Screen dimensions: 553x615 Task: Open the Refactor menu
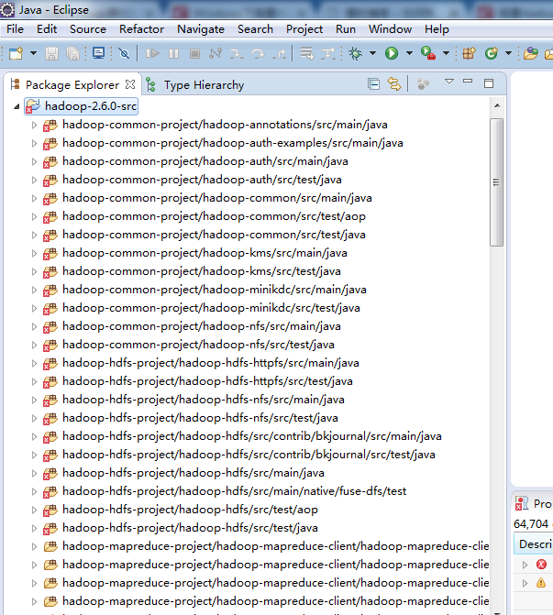click(x=141, y=29)
